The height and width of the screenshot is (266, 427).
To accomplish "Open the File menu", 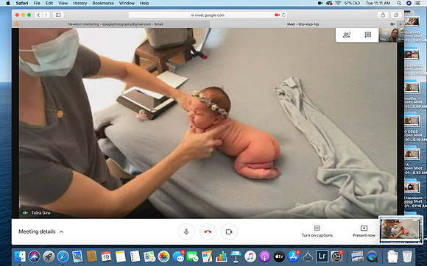I will pos(37,3).
